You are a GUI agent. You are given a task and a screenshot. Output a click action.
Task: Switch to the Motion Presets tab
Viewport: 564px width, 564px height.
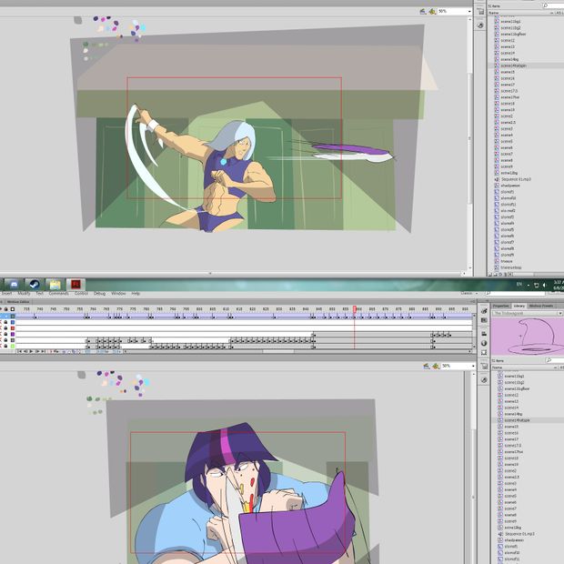pos(541,306)
